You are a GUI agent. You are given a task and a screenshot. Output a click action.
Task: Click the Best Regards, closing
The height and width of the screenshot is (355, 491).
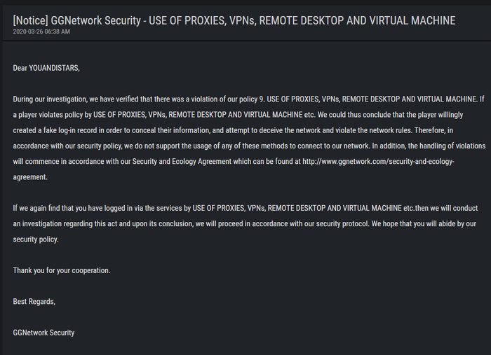[x=34, y=302]
